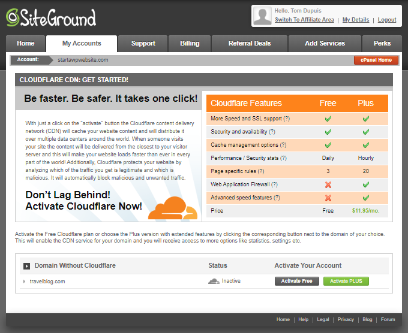Click the Inactive status text
This screenshot has width=408, height=333.
point(231,281)
